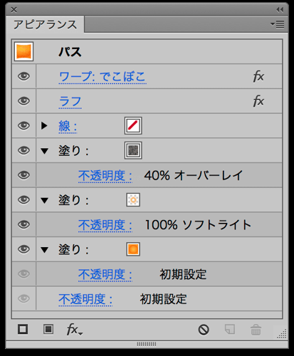Screen dimensions: 294x356
Task: Click the fx icon on ラフ row
Action: (258, 101)
